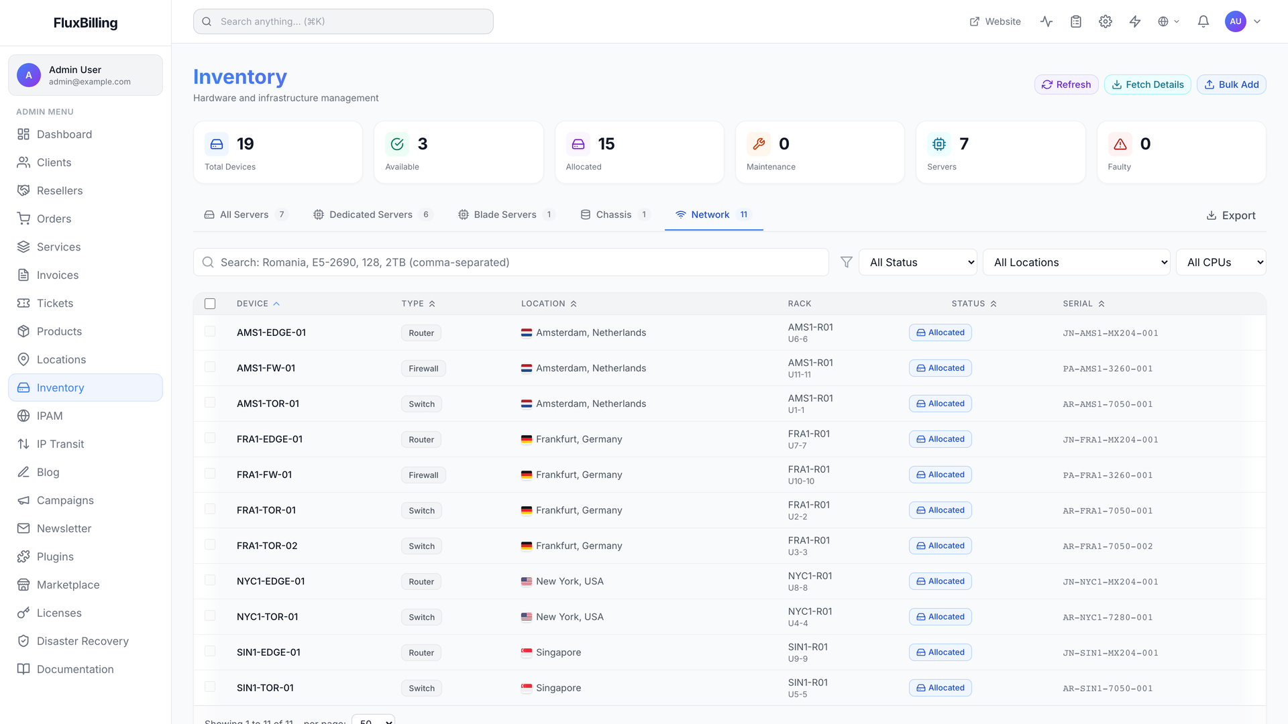Click the Website external link
This screenshot has height=724, width=1288.
pyautogui.click(x=996, y=21)
